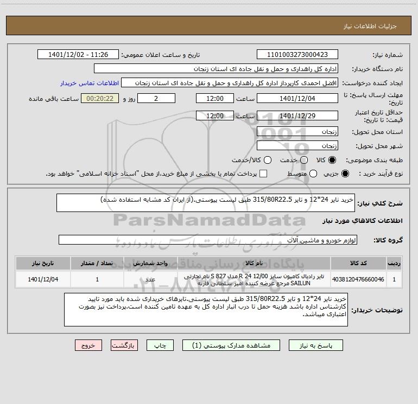Choose the جزیی purchase type radio
The width and height of the screenshot is (418, 404).
345,174
